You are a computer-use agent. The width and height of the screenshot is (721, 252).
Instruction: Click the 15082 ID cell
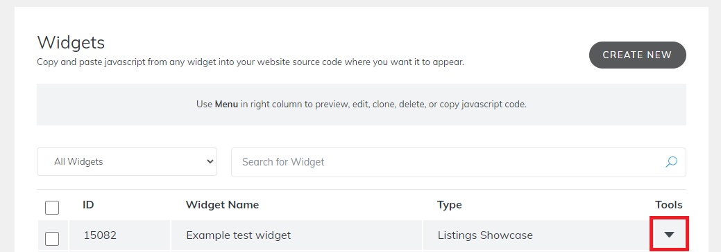pyautogui.click(x=100, y=235)
